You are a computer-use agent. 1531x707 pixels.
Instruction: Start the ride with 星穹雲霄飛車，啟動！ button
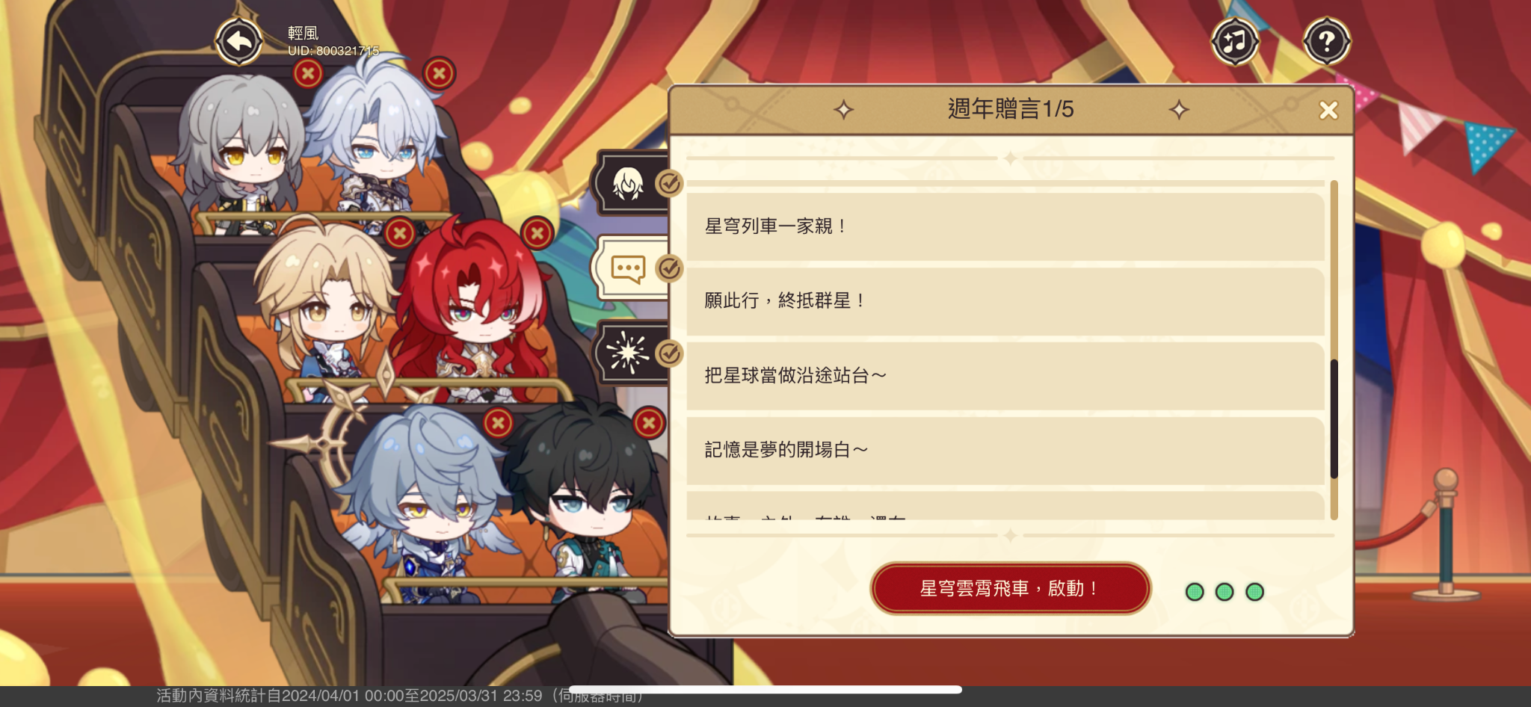[x=1011, y=589]
